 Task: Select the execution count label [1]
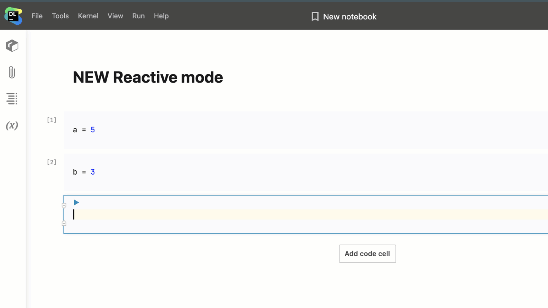click(52, 120)
